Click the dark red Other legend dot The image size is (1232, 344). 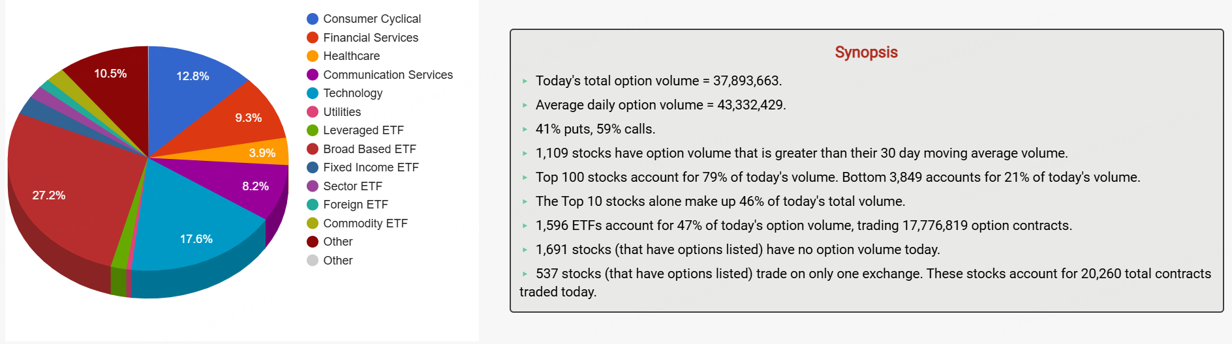(313, 242)
